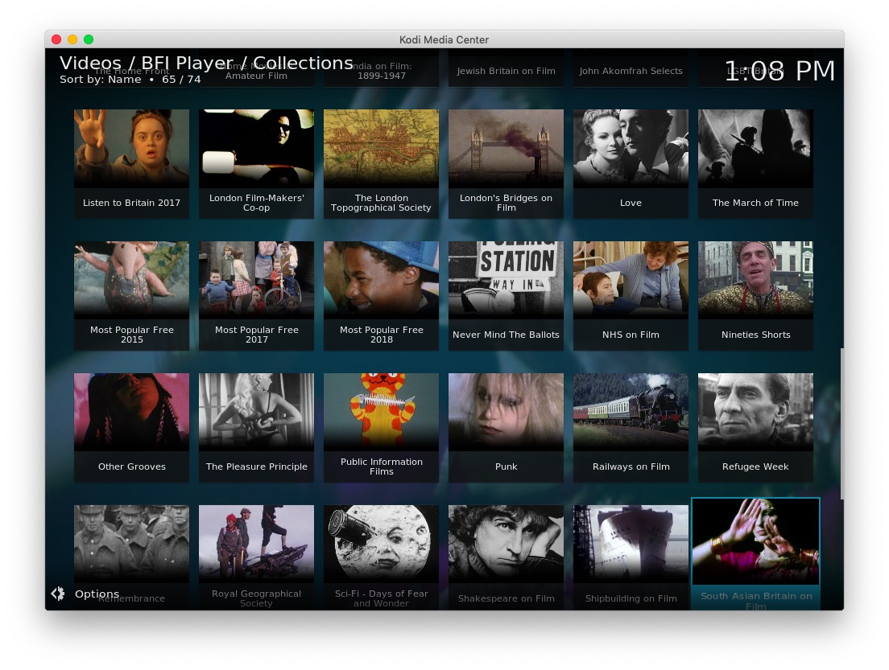Open Railways on Film collection
This screenshot has width=889, height=670.
631,427
